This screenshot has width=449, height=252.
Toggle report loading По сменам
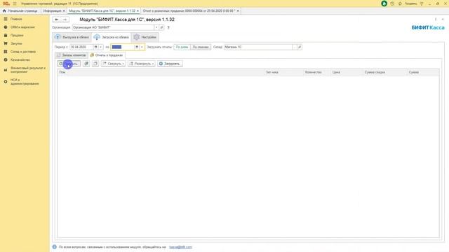point(201,47)
